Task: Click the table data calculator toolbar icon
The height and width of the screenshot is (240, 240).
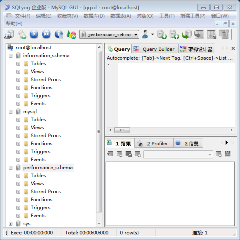Action: pos(212,34)
